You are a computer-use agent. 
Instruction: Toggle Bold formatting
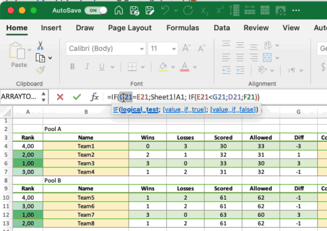(x=73, y=67)
